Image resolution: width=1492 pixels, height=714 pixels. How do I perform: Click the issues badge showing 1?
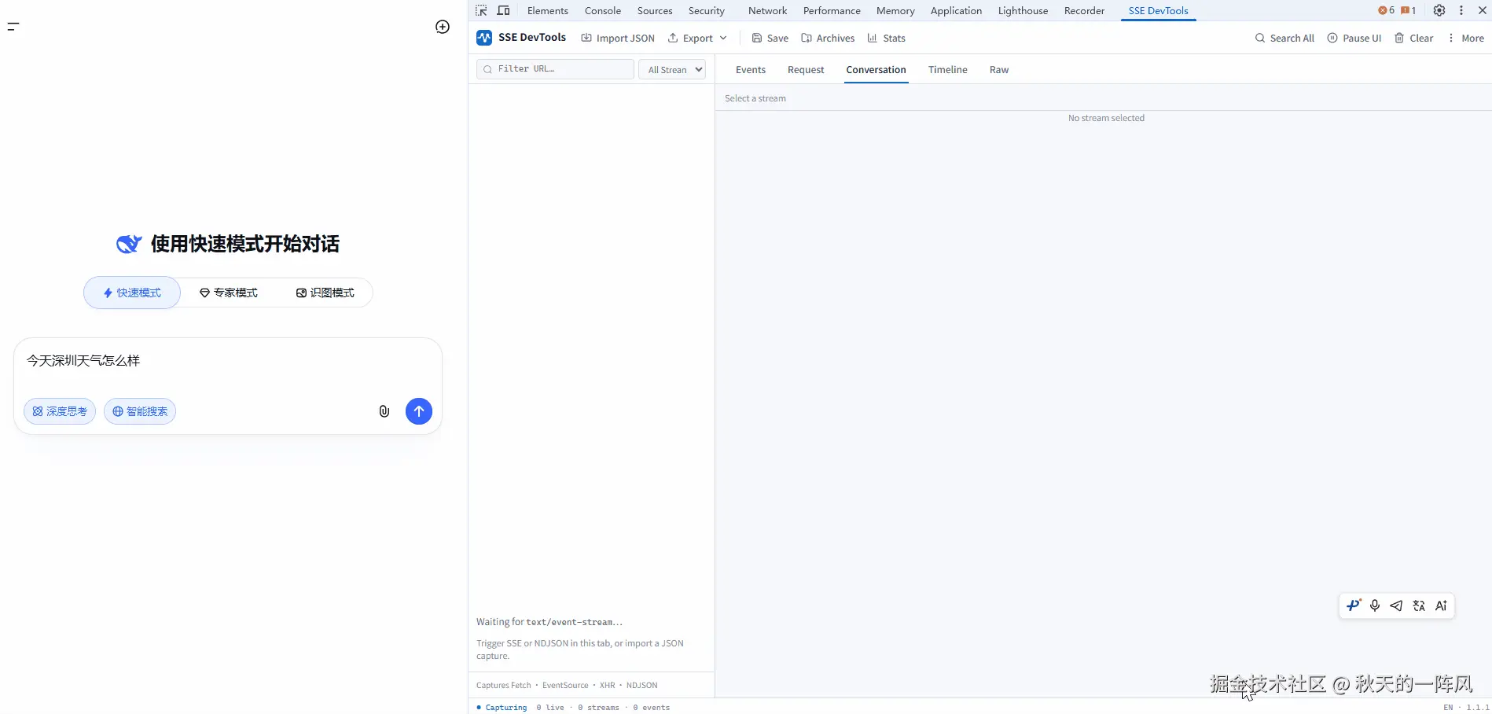click(1408, 10)
